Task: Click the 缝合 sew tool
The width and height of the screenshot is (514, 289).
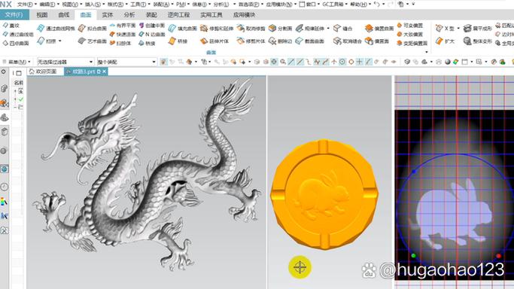Action: click(343, 29)
